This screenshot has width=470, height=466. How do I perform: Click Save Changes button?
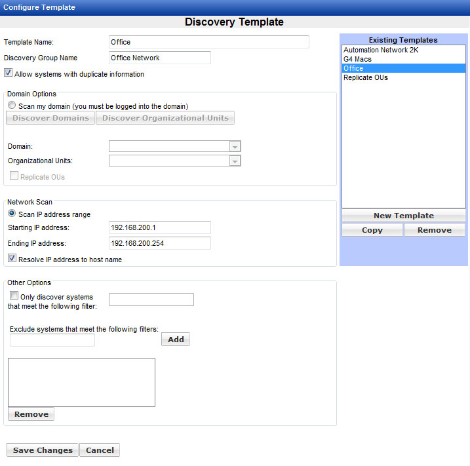(x=43, y=450)
